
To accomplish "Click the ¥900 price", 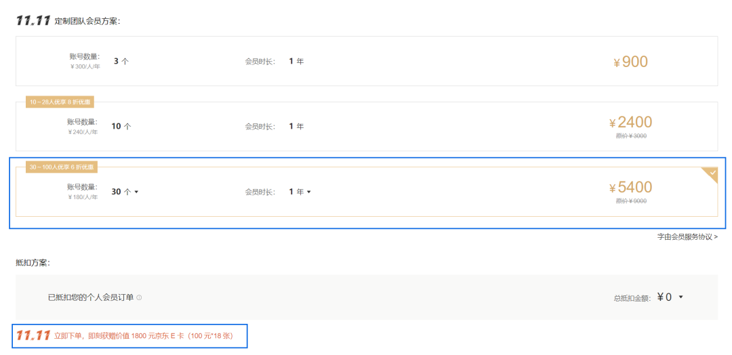I will click(631, 62).
